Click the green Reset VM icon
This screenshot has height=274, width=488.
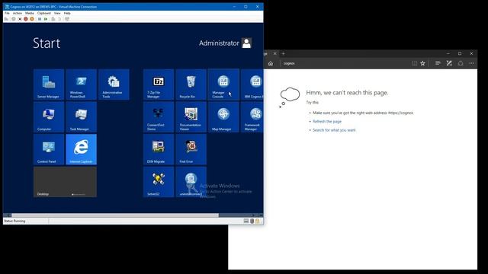[46, 19]
